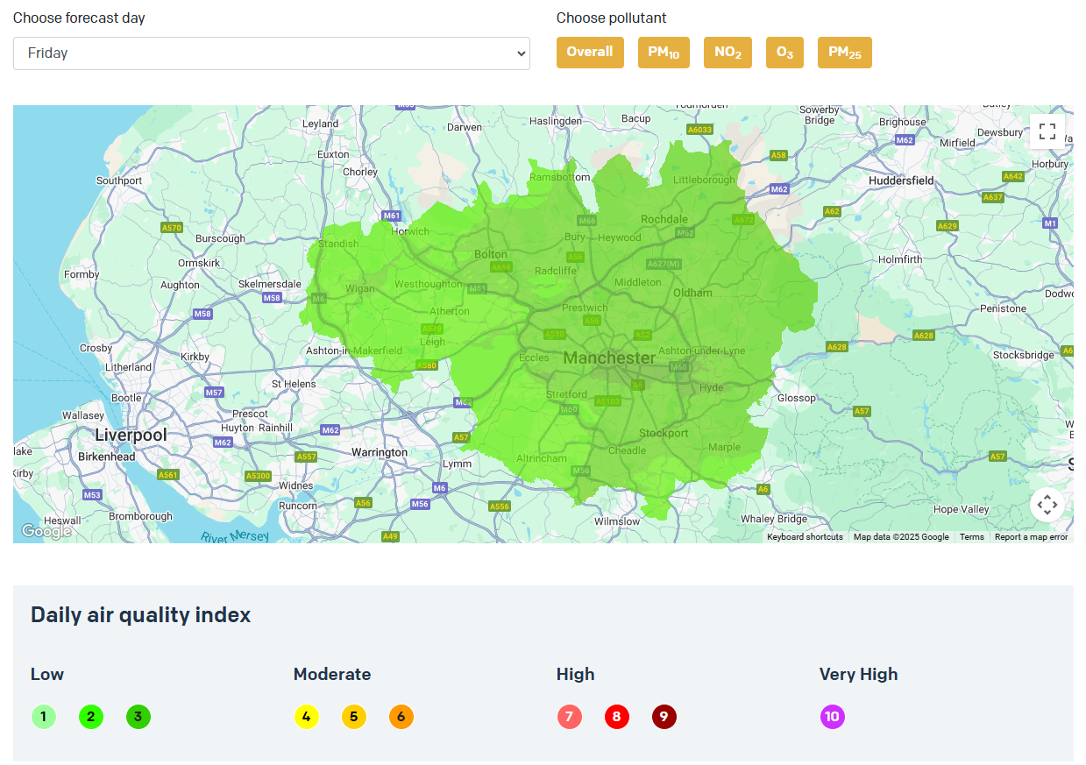Click the pan/move map control icon
This screenshot has height=765, width=1086.
coord(1047,505)
